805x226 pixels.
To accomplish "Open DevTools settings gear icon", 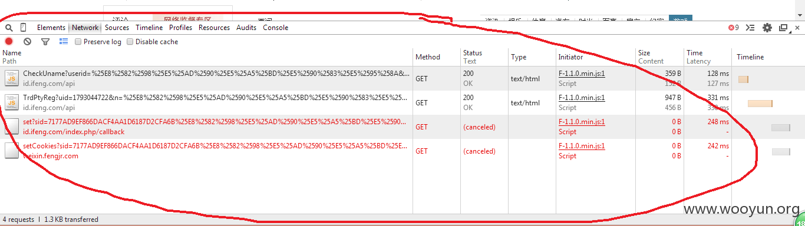I will click(x=767, y=28).
